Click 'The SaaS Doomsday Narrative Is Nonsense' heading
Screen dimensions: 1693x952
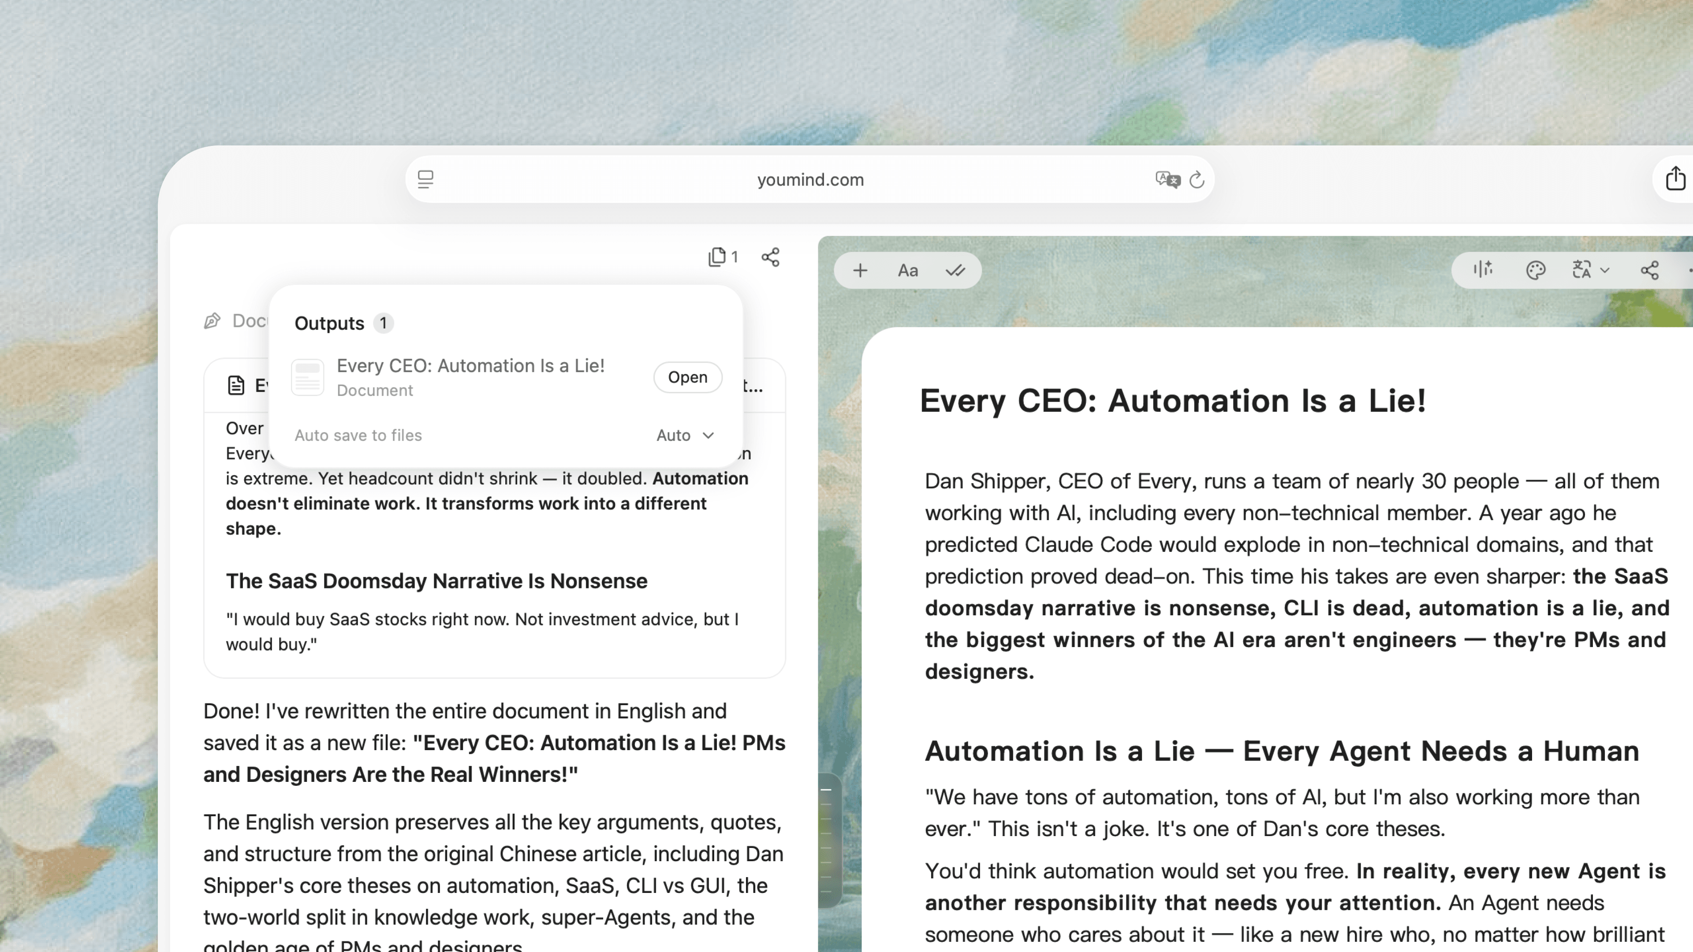tap(436, 581)
